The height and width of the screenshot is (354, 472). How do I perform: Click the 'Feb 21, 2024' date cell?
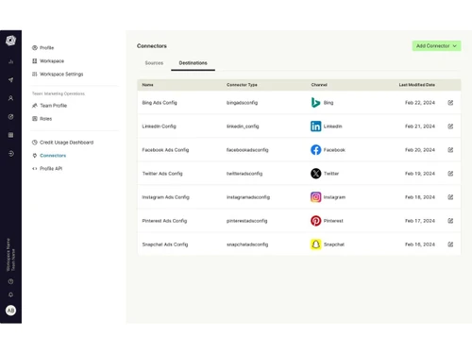click(420, 126)
